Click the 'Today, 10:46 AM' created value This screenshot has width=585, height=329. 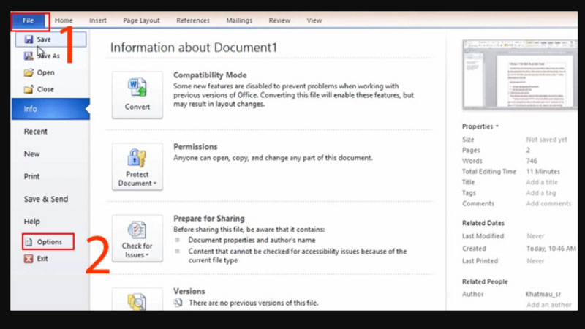[x=551, y=249]
